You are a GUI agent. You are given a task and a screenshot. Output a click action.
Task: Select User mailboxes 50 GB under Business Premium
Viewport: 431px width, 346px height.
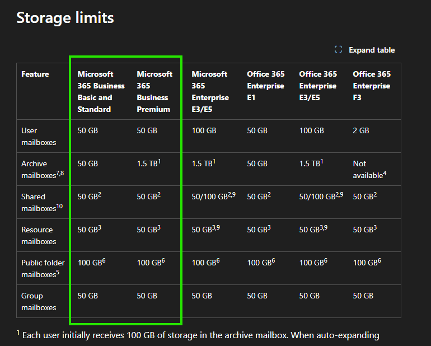pos(147,130)
